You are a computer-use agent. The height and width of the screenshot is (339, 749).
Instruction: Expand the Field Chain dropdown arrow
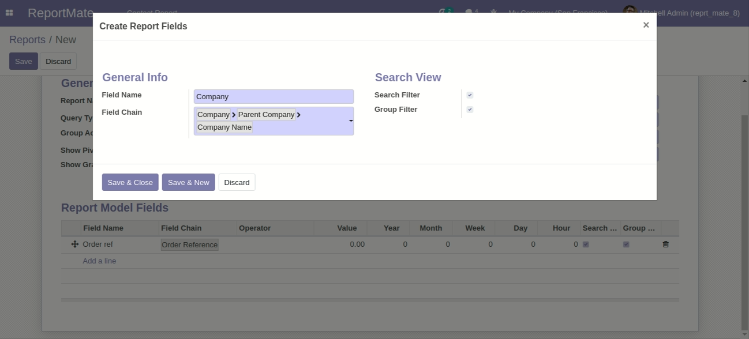coord(350,121)
